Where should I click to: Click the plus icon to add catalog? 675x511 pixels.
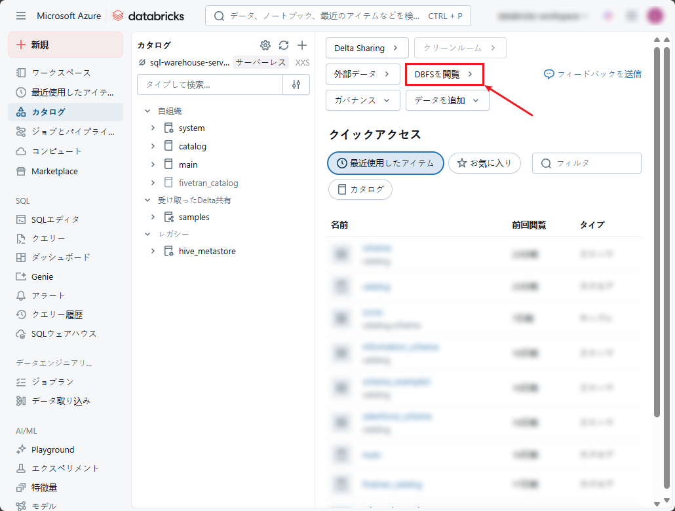[302, 45]
